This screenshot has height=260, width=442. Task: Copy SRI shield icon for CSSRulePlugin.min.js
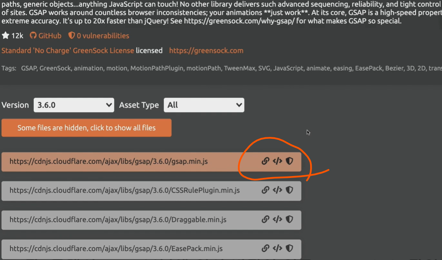289,190
